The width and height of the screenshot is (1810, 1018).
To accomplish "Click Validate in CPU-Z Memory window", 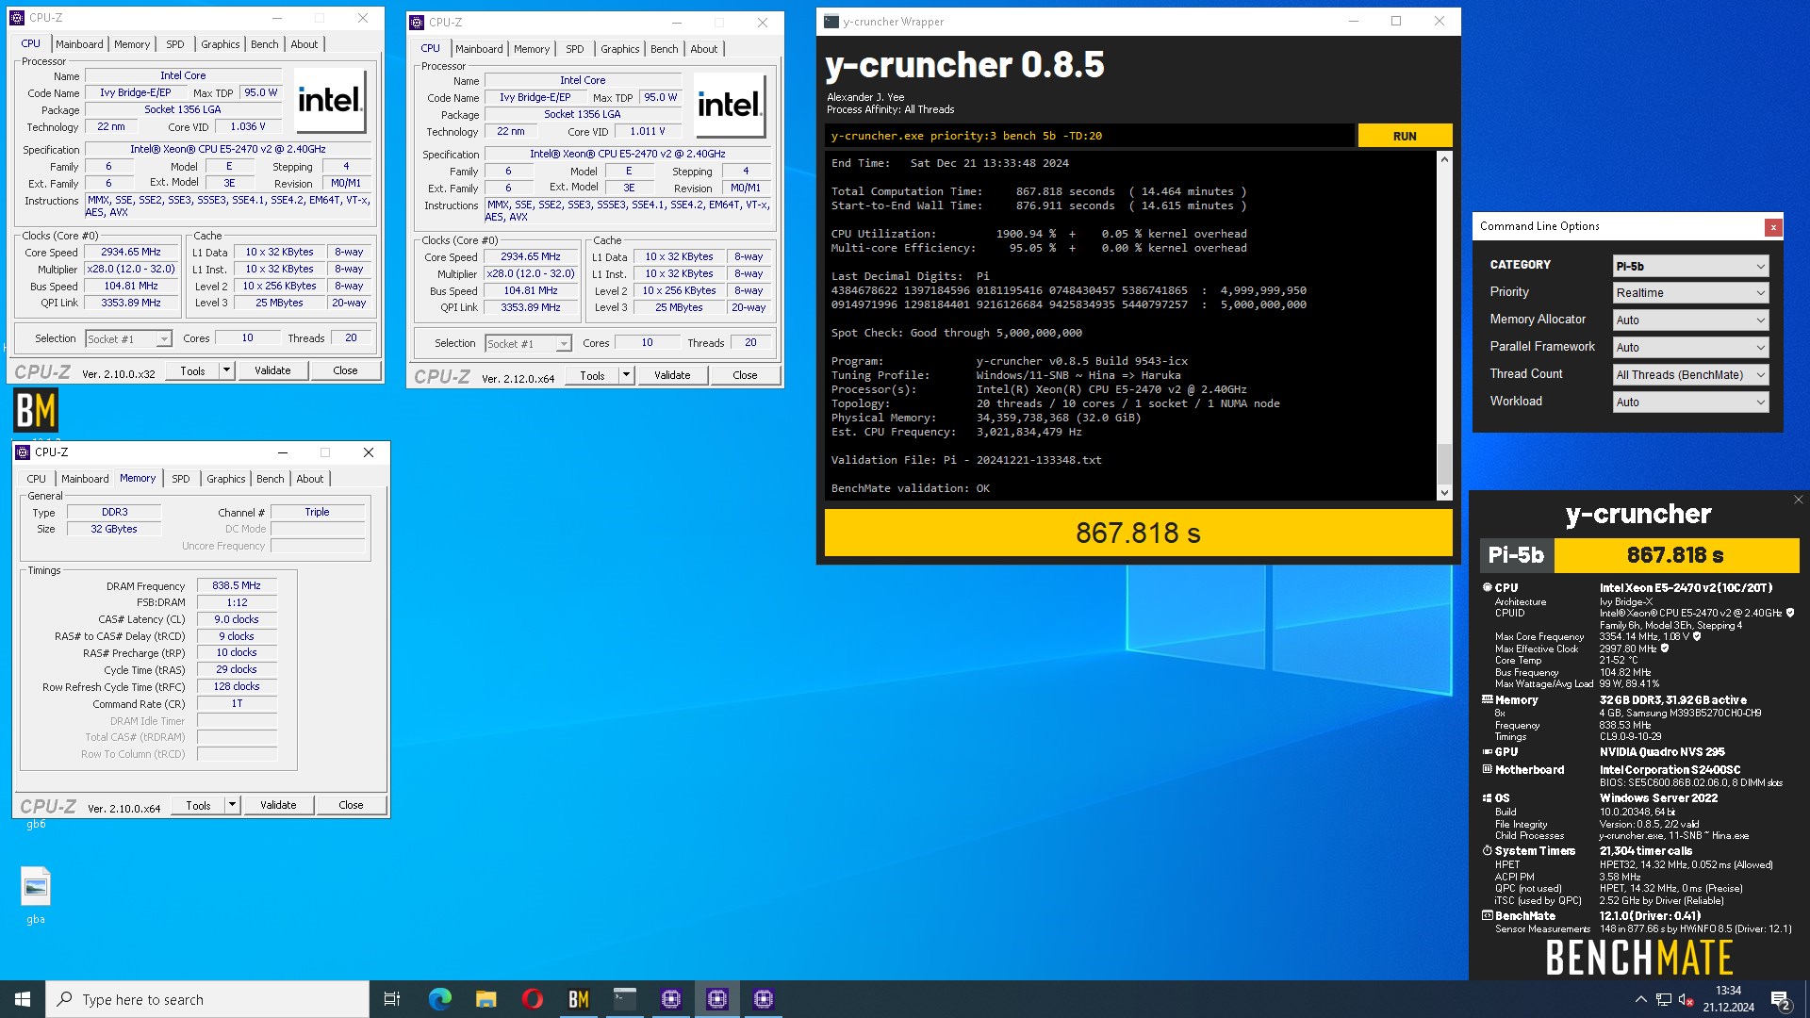I will [x=278, y=805].
